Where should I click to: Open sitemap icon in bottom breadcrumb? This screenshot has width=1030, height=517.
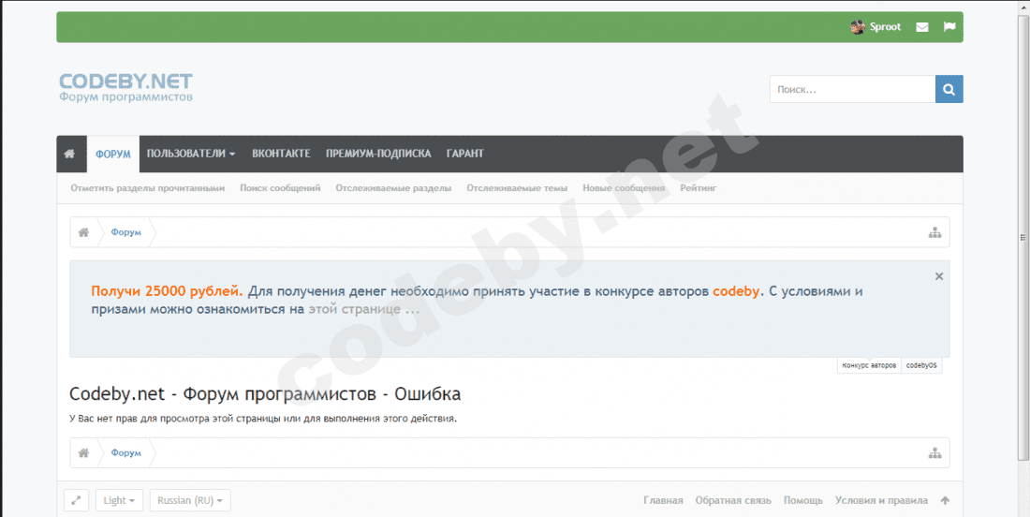pos(934,453)
